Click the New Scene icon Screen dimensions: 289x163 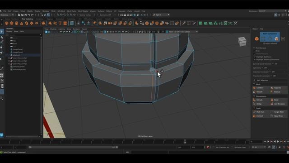(x=19, y=15)
